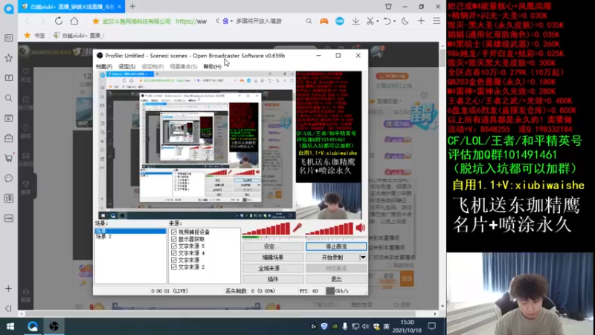Open the 设定(S) menu in OBS

(x=126, y=66)
